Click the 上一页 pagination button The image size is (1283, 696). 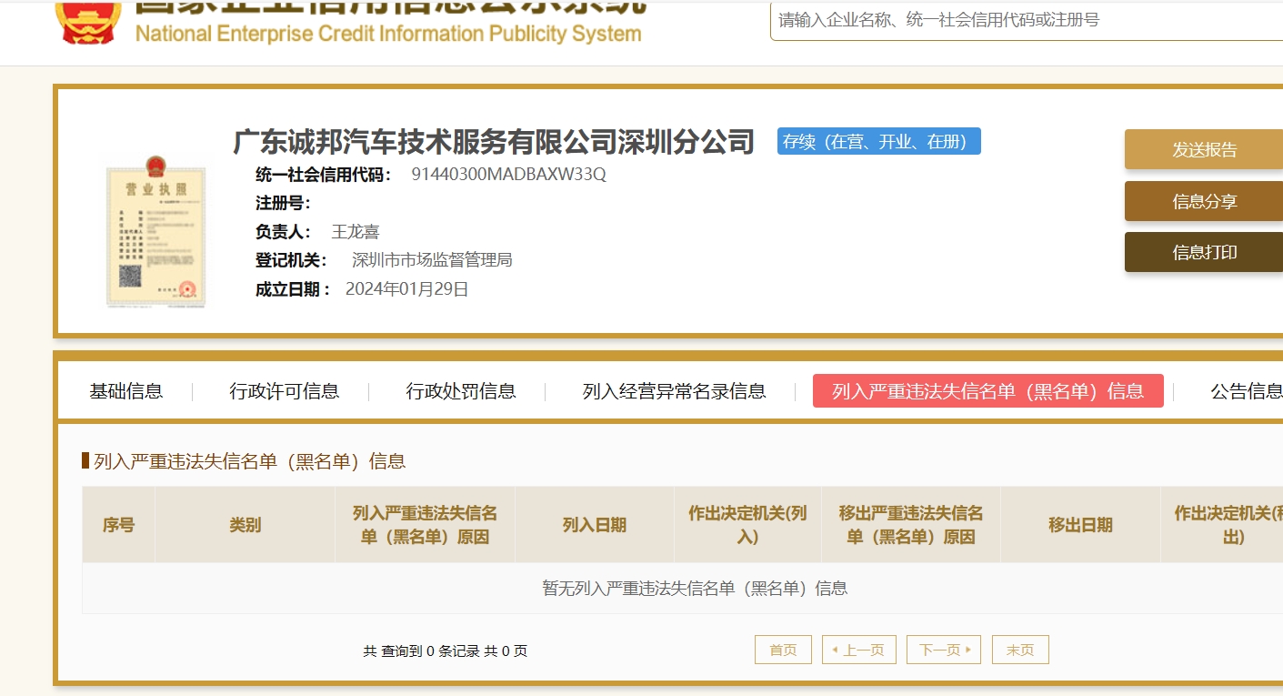(859, 650)
